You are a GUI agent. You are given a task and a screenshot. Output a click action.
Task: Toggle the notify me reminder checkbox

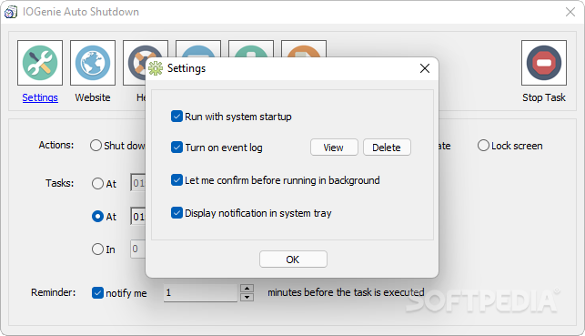[97, 292]
